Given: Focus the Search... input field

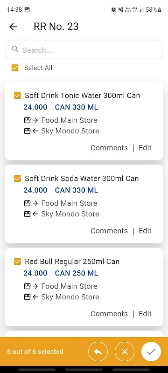Looking at the screenshot, I should pos(84,49).
